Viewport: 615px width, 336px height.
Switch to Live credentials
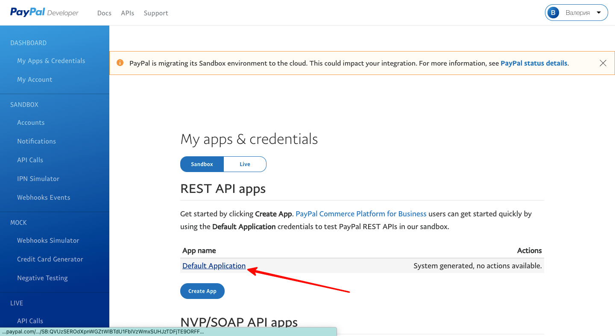[245, 164]
